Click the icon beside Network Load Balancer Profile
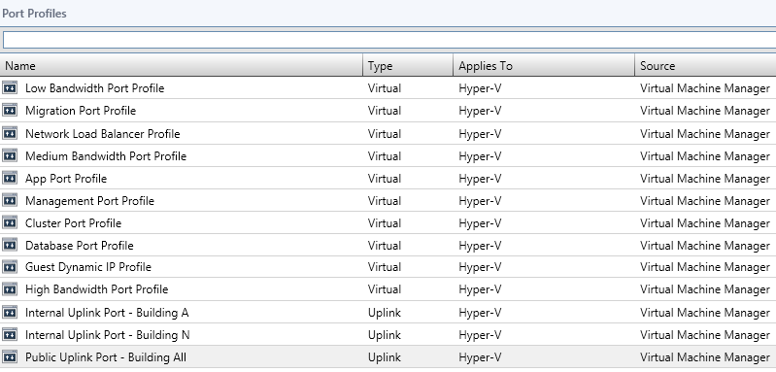This screenshot has width=776, height=372. (x=10, y=134)
